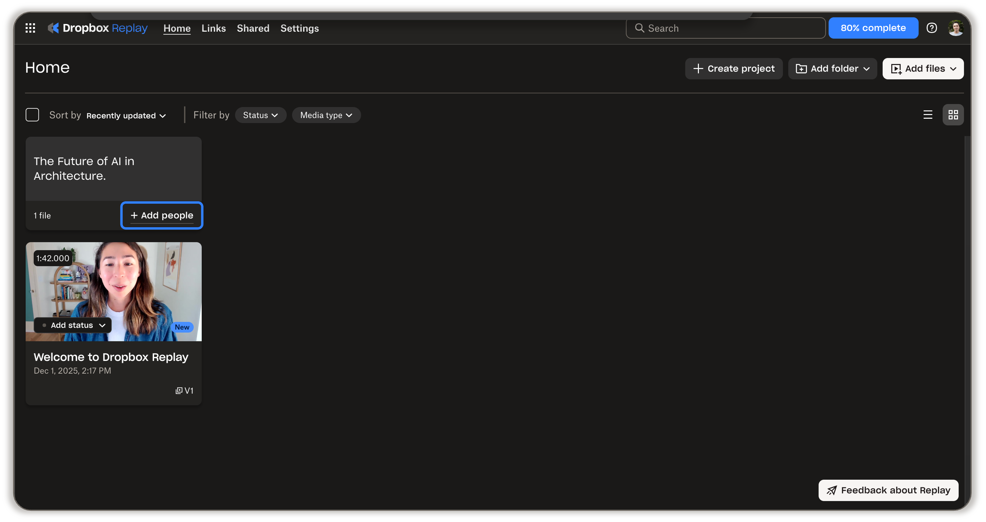Expand the Add status dropdown on video
The width and height of the screenshot is (986, 522).
(x=73, y=325)
